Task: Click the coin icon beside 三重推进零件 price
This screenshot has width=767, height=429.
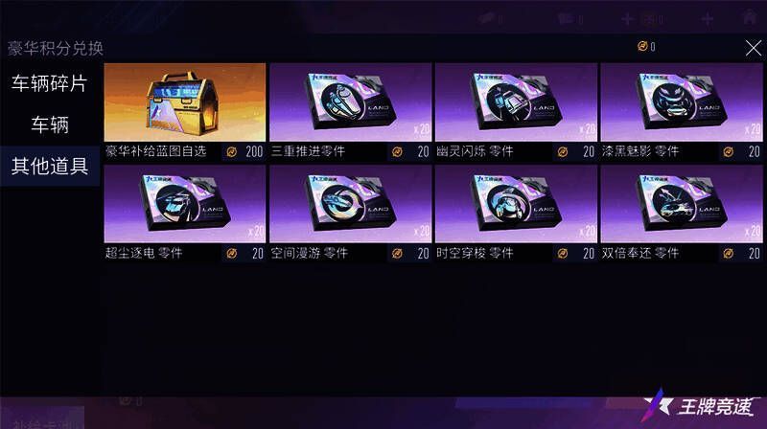Action: 397,152
